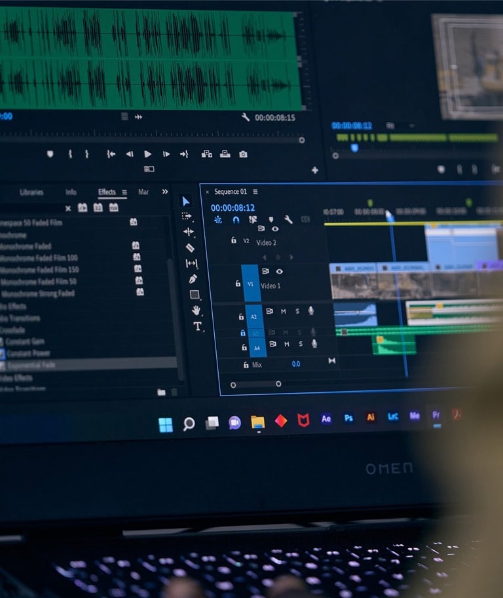Unlock the locked A3 audio track

click(243, 333)
